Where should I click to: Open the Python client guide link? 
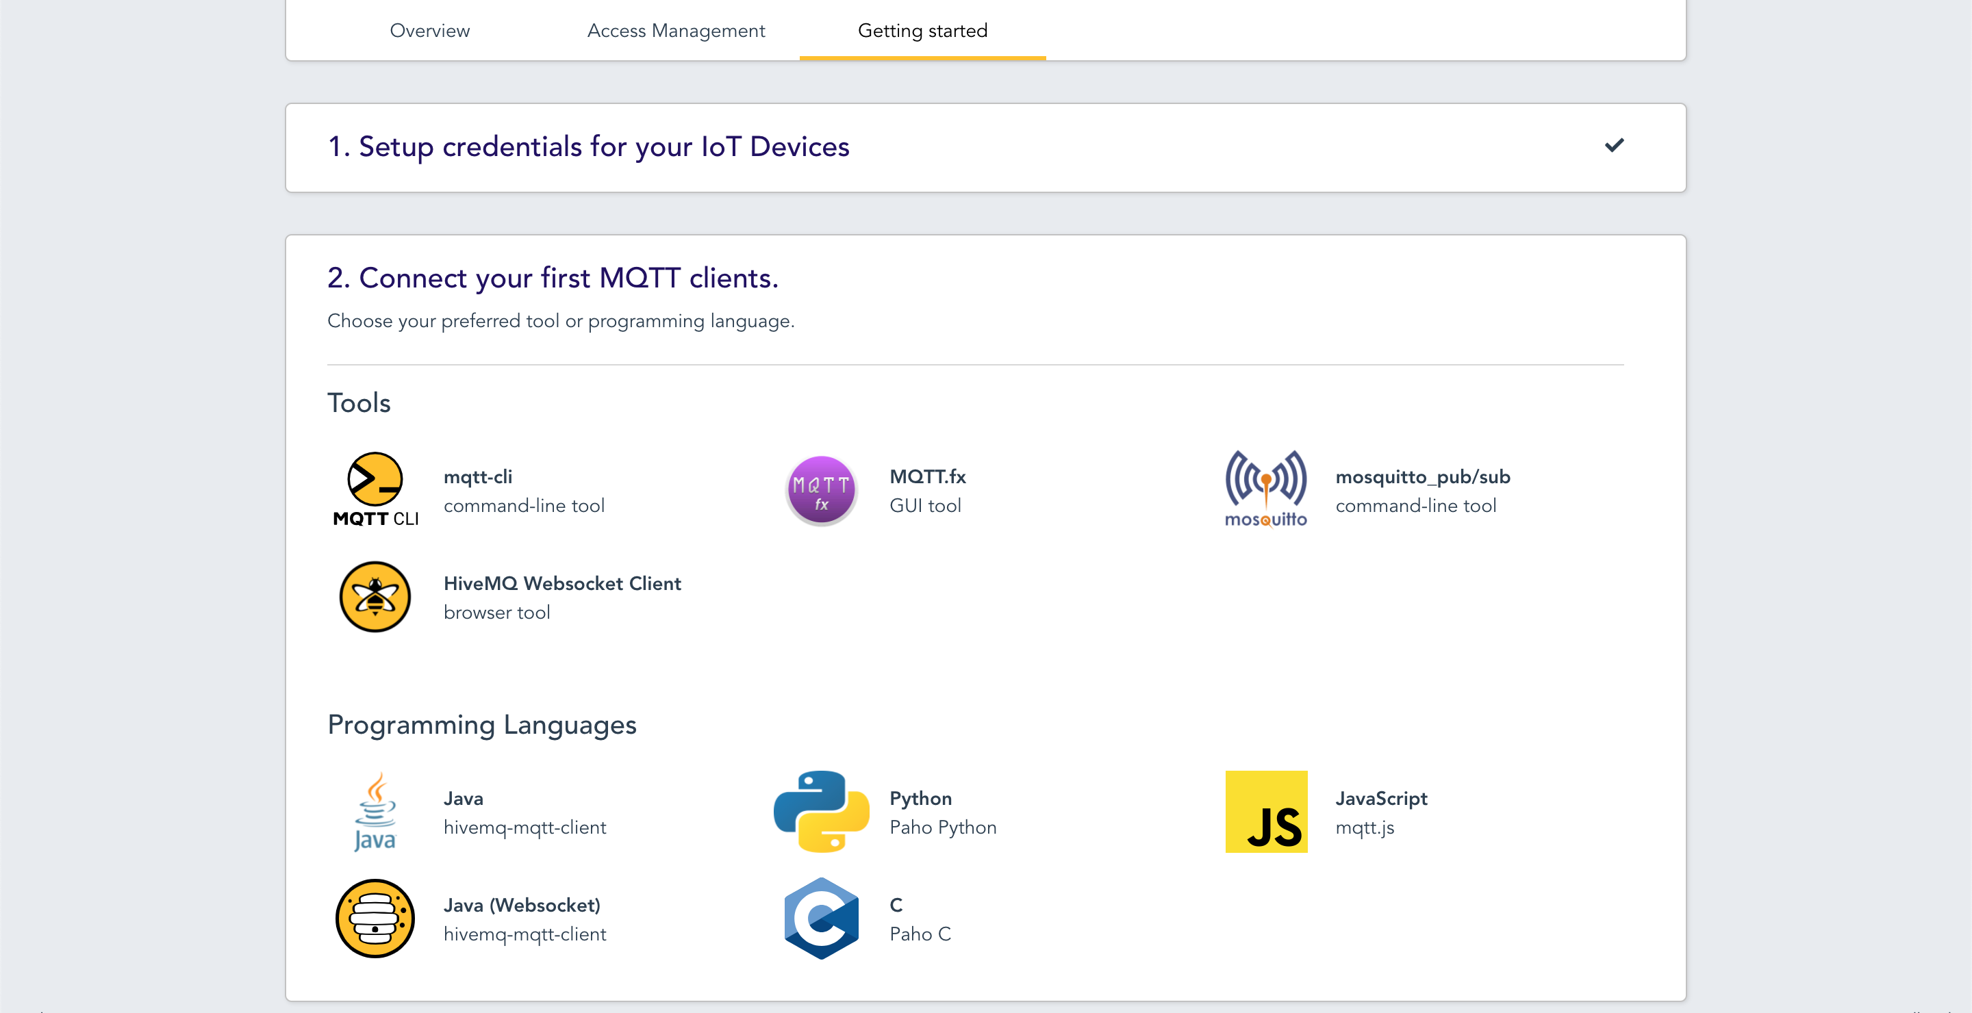(920, 799)
